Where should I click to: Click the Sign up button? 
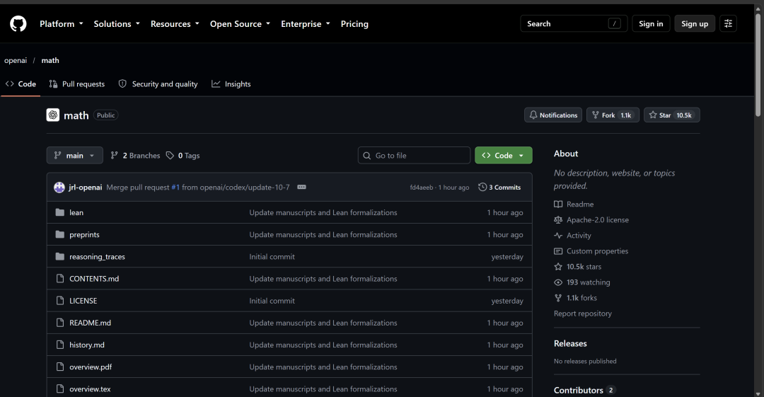(x=695, y=23)
